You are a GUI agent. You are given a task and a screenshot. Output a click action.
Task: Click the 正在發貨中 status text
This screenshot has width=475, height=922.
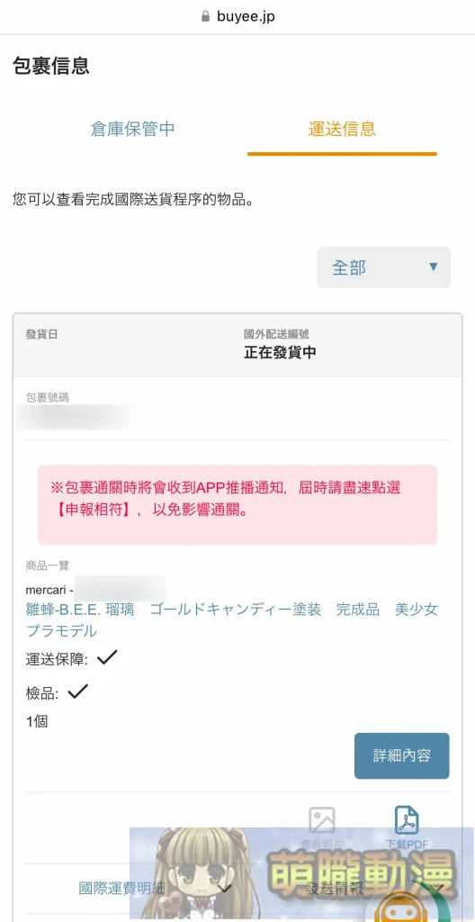pyautogui.click(x=281, y=353)
